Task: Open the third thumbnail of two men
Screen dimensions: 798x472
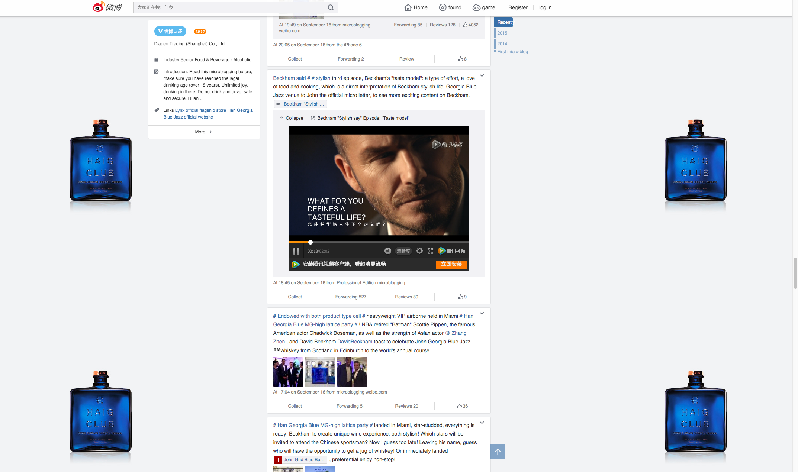Action: coord(352,372)
